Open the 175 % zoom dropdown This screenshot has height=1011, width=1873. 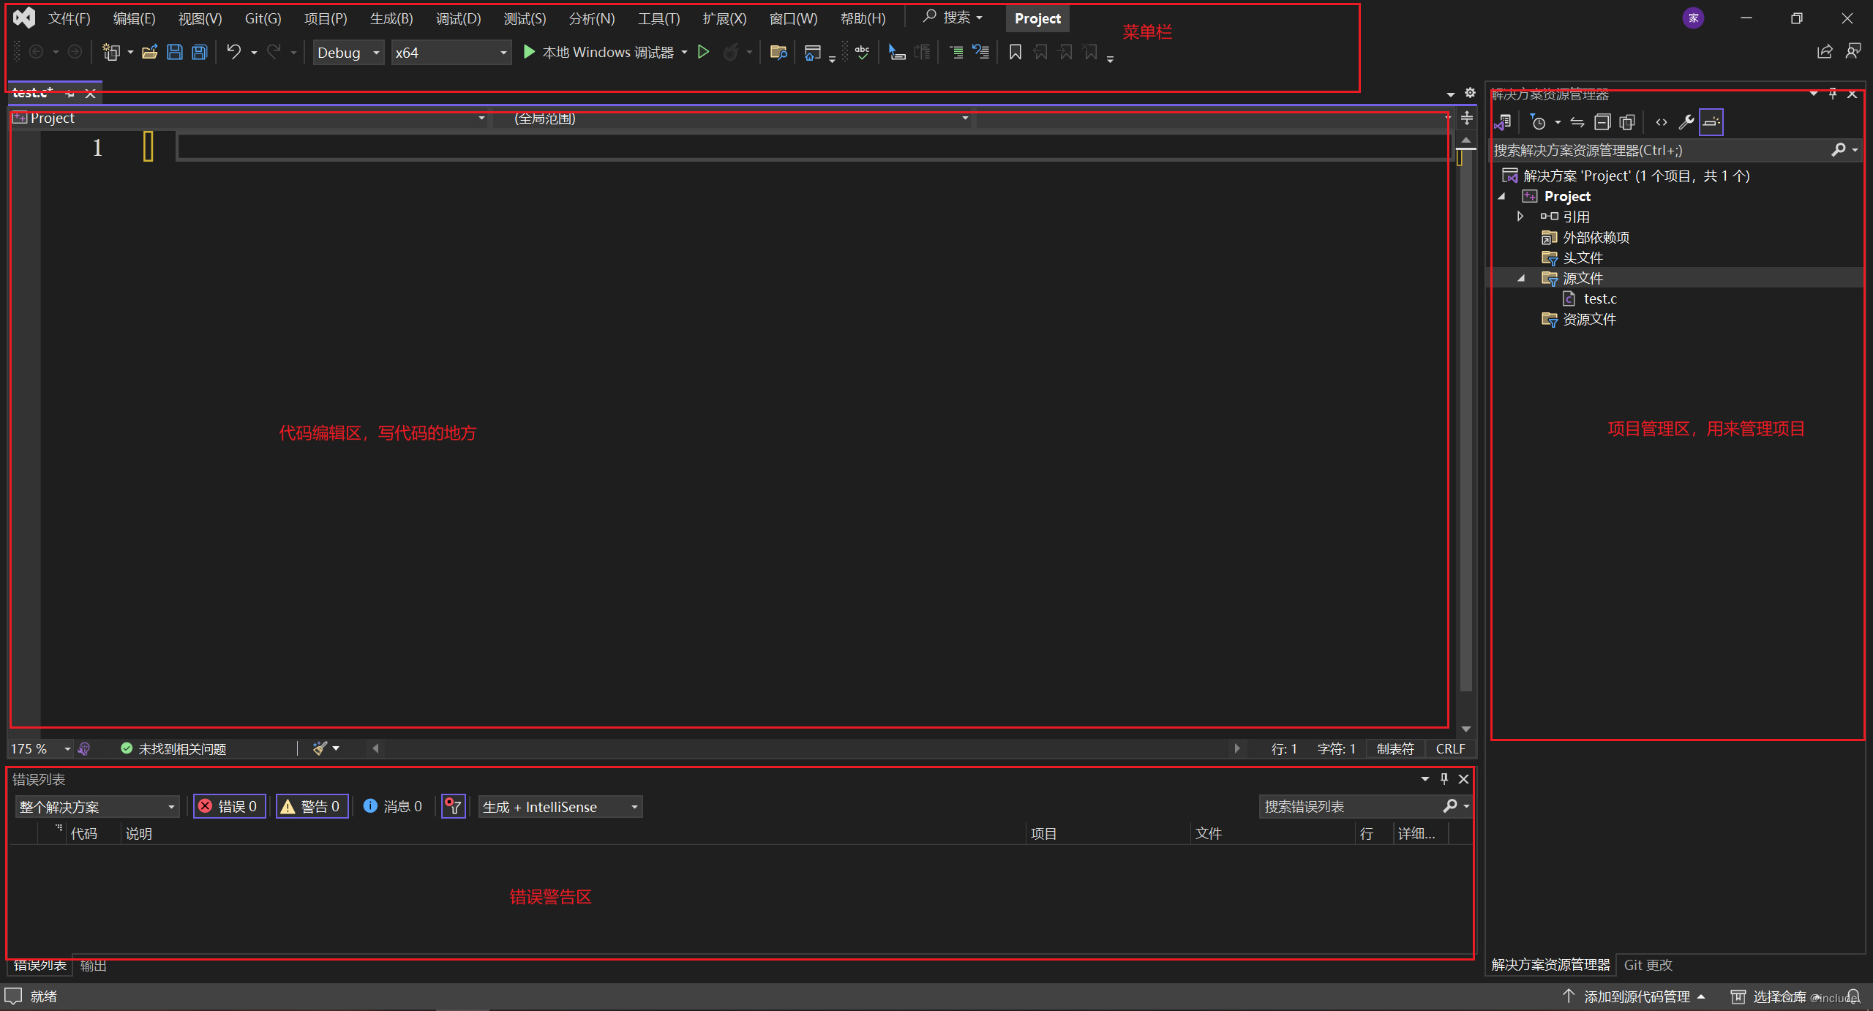click(41, 748)
